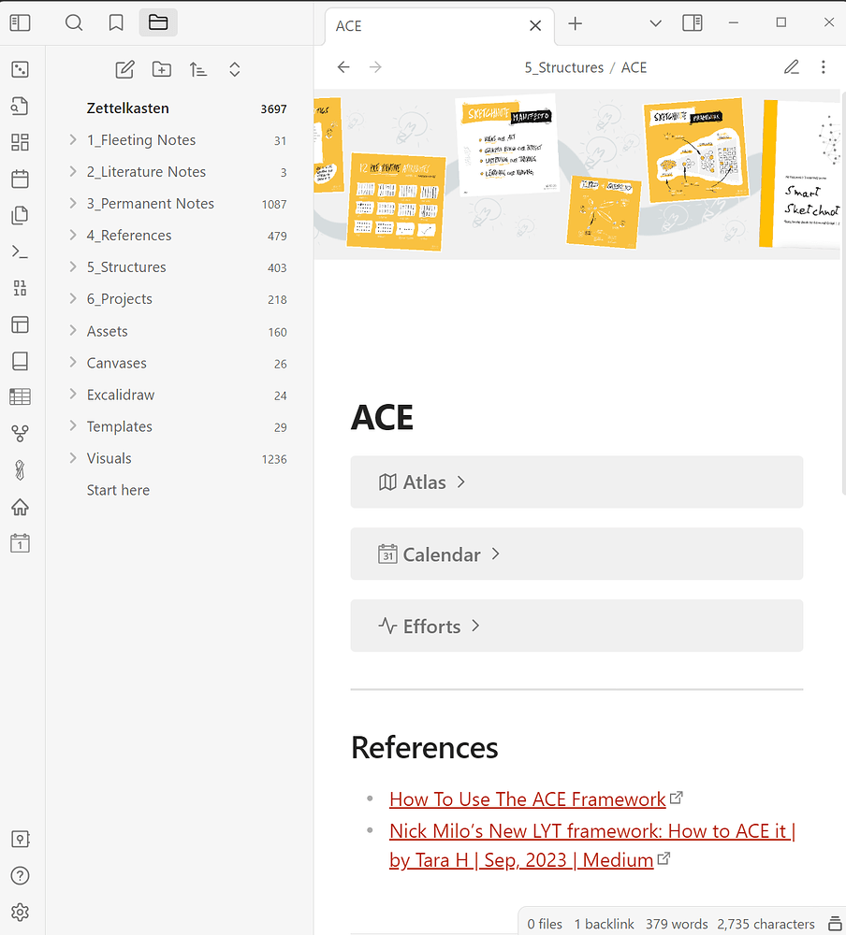Select the ACE tab
Viewport: 846px width, 935px height.
click(x=440, y=26)
